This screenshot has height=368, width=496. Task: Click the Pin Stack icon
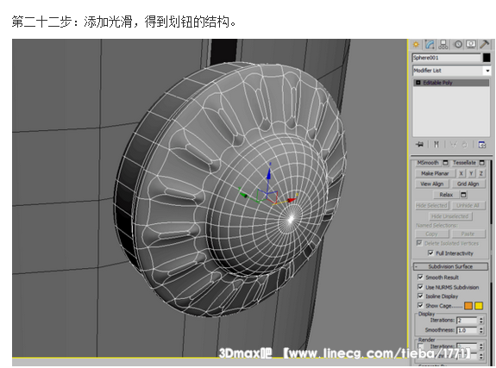click(419, 145)
